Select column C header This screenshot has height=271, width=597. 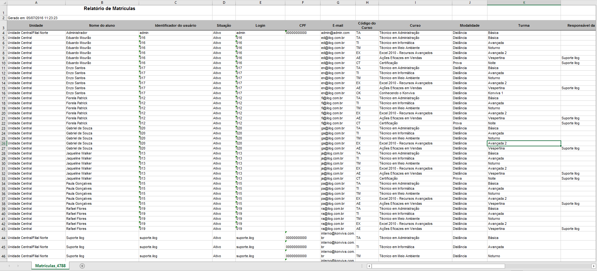pyautogui.click(x=175, y=3)
